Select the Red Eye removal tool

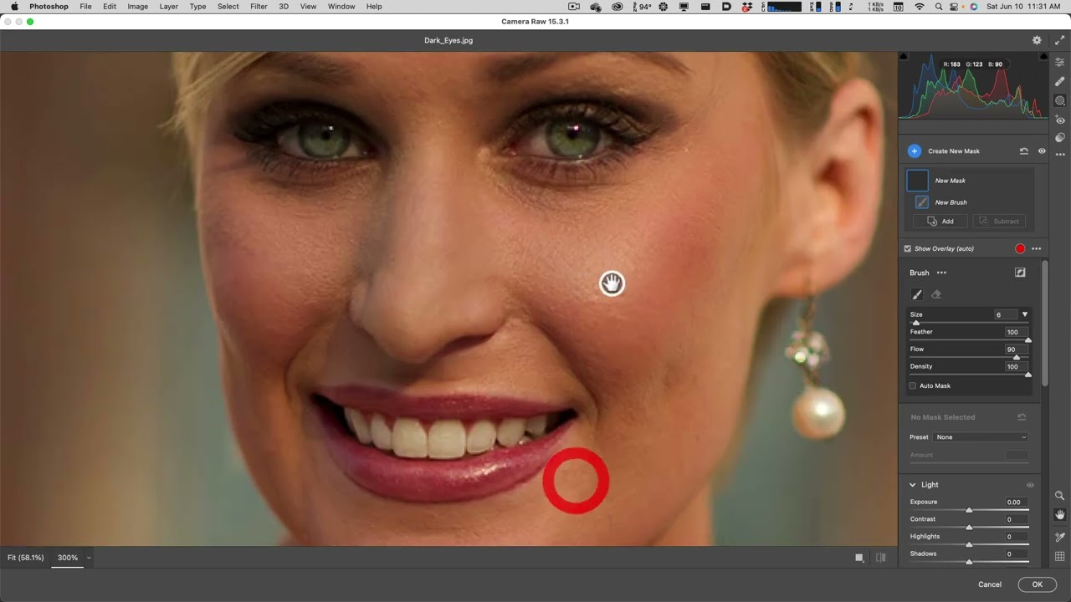[x=1059, y=120]
